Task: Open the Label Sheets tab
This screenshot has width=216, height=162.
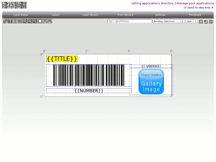Action: [x=90, y=15]
